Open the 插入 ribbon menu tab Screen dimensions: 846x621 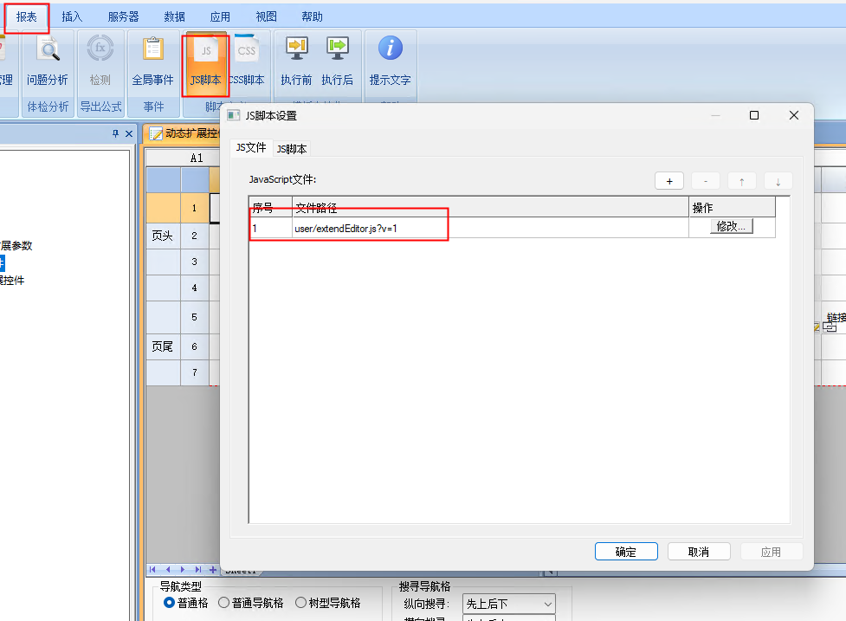click(x=73, y=16)
